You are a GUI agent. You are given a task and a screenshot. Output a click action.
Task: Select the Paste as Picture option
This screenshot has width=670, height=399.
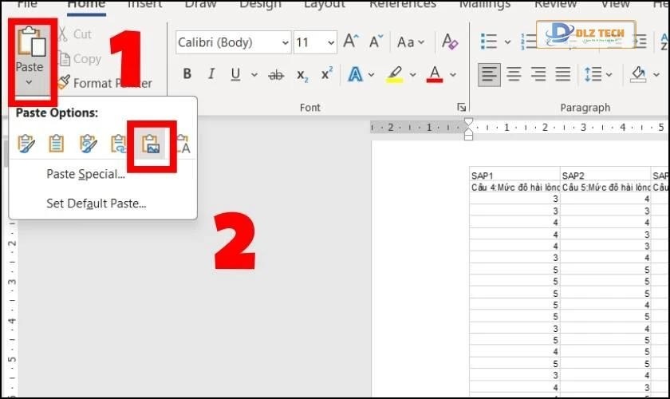(150, 144)
